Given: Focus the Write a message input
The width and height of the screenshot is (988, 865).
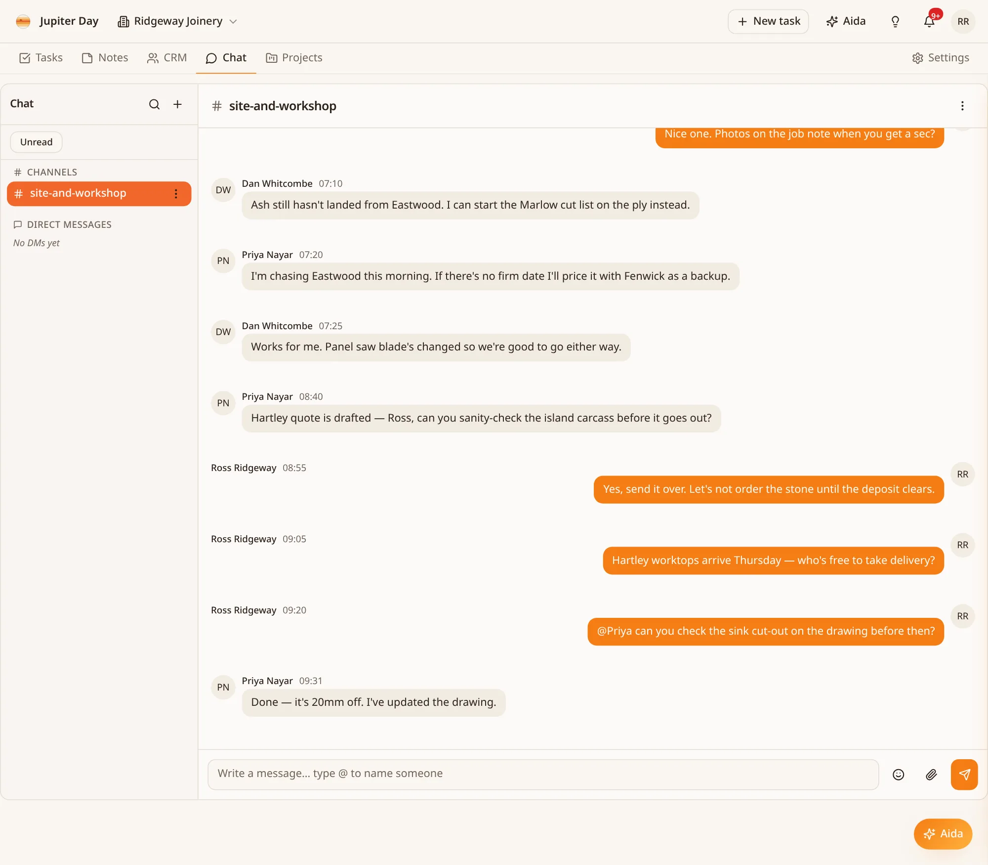Looking at the screenshot, I should click(x=543, y=775).
